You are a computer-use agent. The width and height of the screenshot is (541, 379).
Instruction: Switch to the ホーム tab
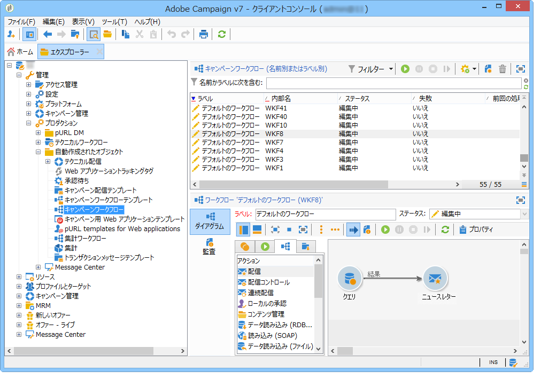(20, 52)
